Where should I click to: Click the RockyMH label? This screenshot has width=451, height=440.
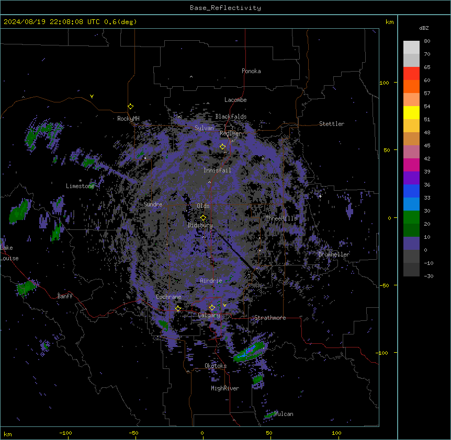[x=128, y=119]
